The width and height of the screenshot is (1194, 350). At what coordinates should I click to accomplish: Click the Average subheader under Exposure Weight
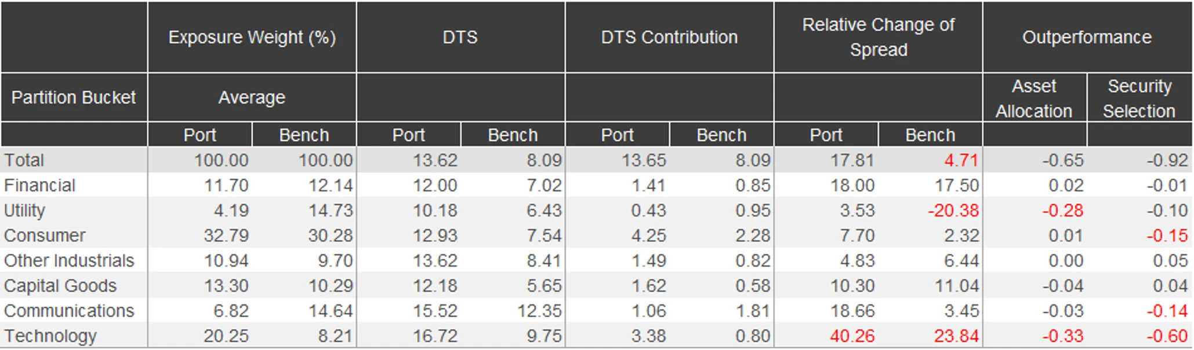tap(252, 97)
